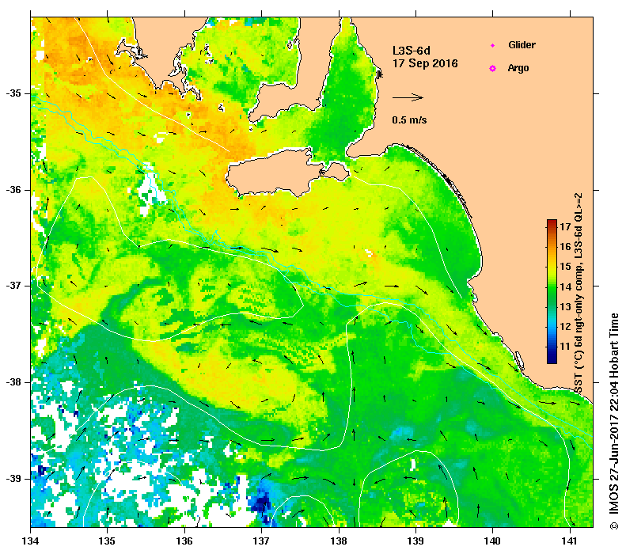This screenshot has height=554, width=626.
Task: Click colorbar value '16'
Action: [x=565, y=247]
